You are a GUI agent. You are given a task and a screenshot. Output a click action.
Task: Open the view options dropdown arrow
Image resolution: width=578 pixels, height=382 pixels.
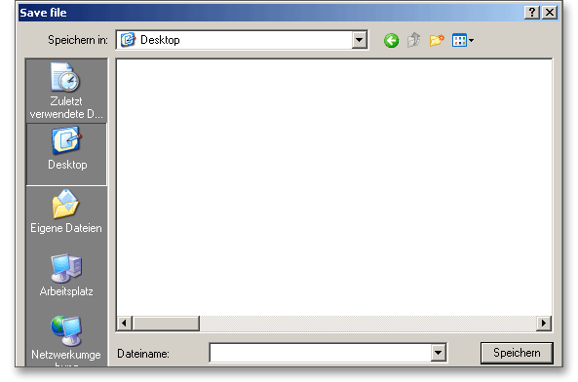tap(471, 40)
